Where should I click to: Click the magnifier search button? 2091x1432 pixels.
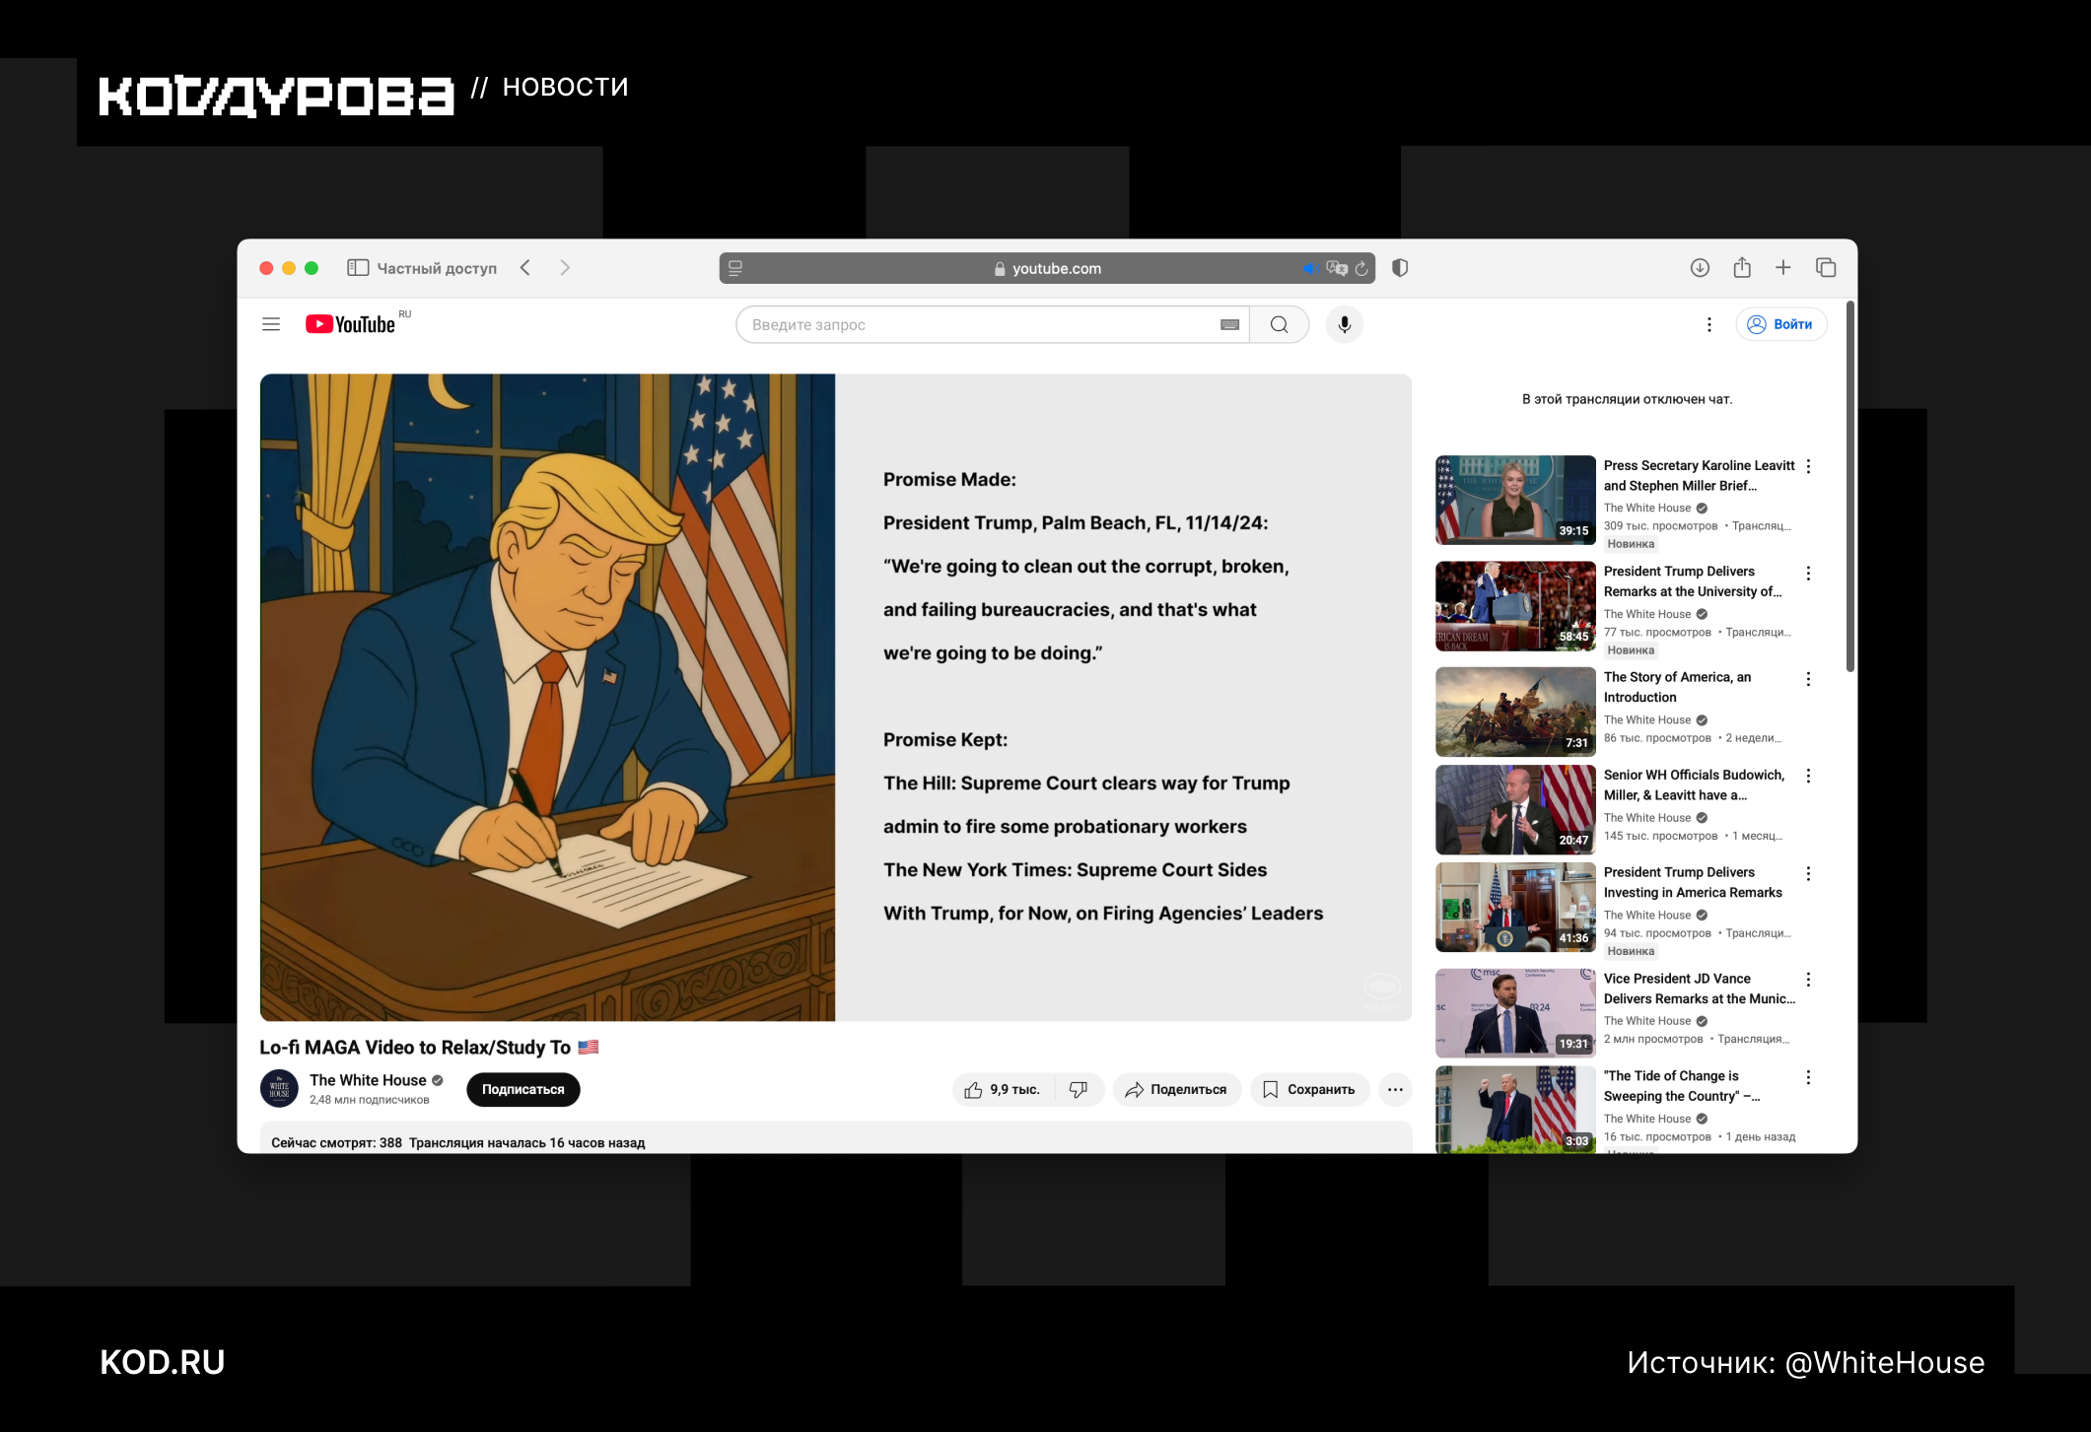[x=1280, y=324]
